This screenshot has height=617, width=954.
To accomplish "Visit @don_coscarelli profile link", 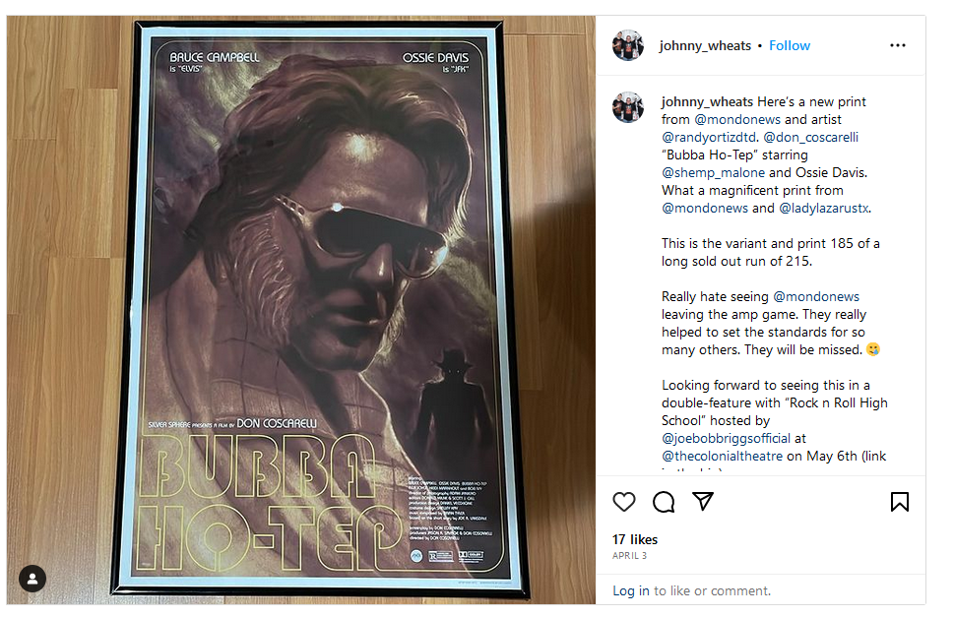I will [x=810, y=138].
